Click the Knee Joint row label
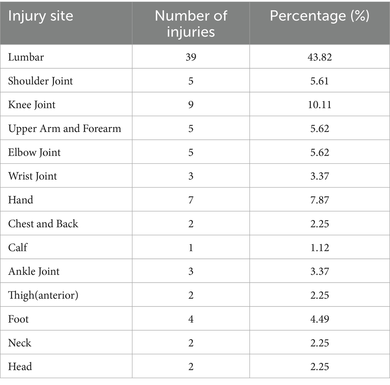This screenshot has width=390, height=385. 32,104
